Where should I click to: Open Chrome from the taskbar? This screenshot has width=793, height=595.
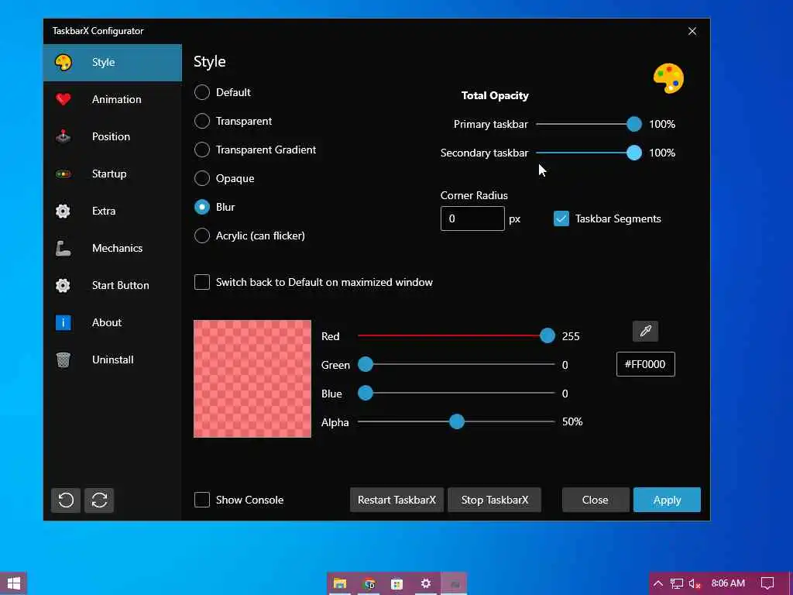coord(369,583)
